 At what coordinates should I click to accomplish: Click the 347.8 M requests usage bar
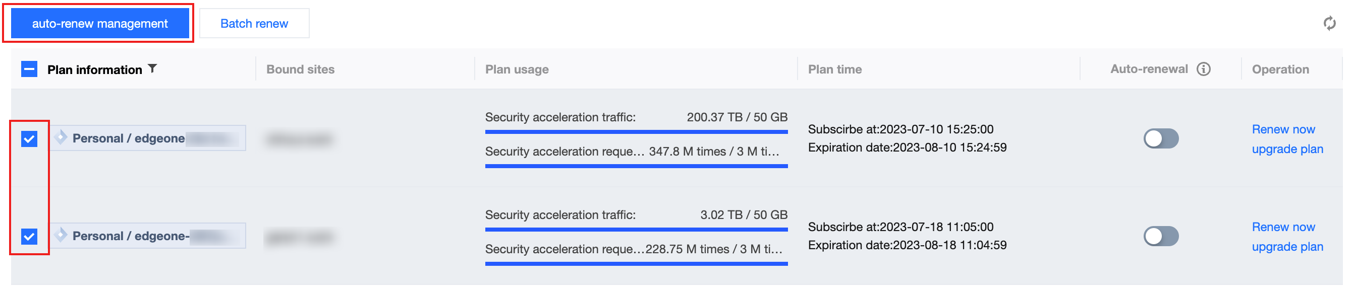[x=636, y=166]
